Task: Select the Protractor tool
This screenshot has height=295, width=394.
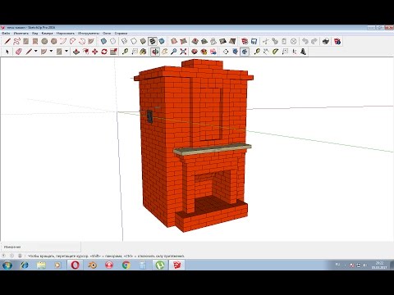Action: pyautogui.click(x=275, y=52)
